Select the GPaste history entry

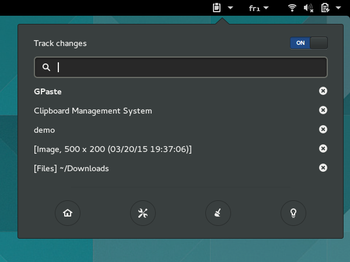pyautogui.click(x=48, y=91)
